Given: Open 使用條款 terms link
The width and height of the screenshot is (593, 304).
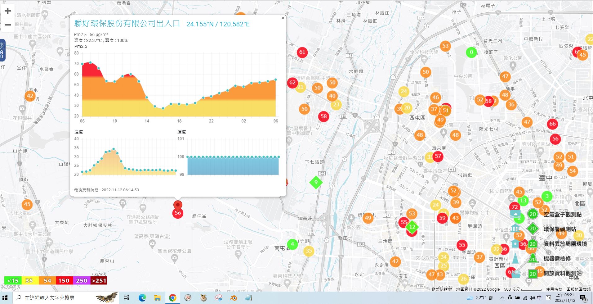Looking at the screenshot, I should (554, 289).
